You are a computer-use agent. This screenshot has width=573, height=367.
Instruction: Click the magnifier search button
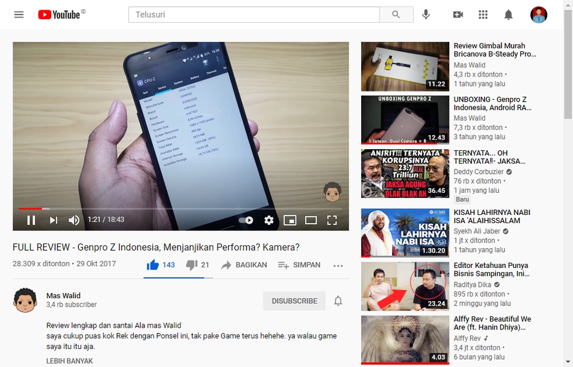[x=396, y=15]
